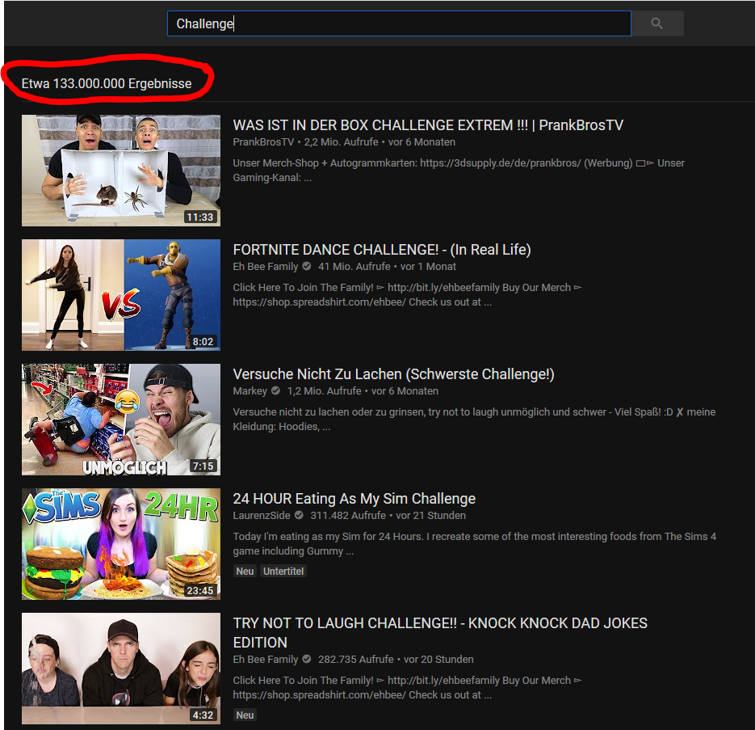Open the PrankBrosTV channel link

263,142
